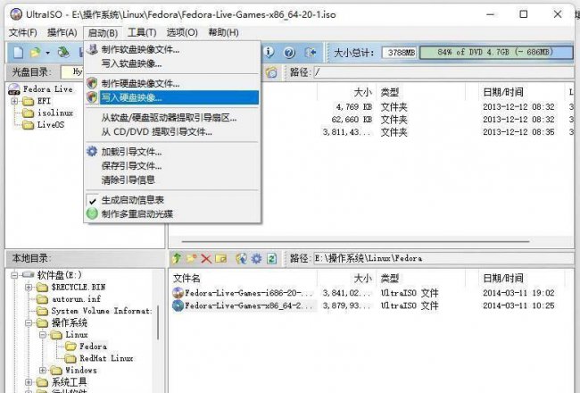Toggle the checked 生成启动信息表 option

click(172, 200)
